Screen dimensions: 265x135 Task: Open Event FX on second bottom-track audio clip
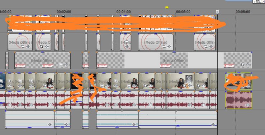(x=66, y=125)
